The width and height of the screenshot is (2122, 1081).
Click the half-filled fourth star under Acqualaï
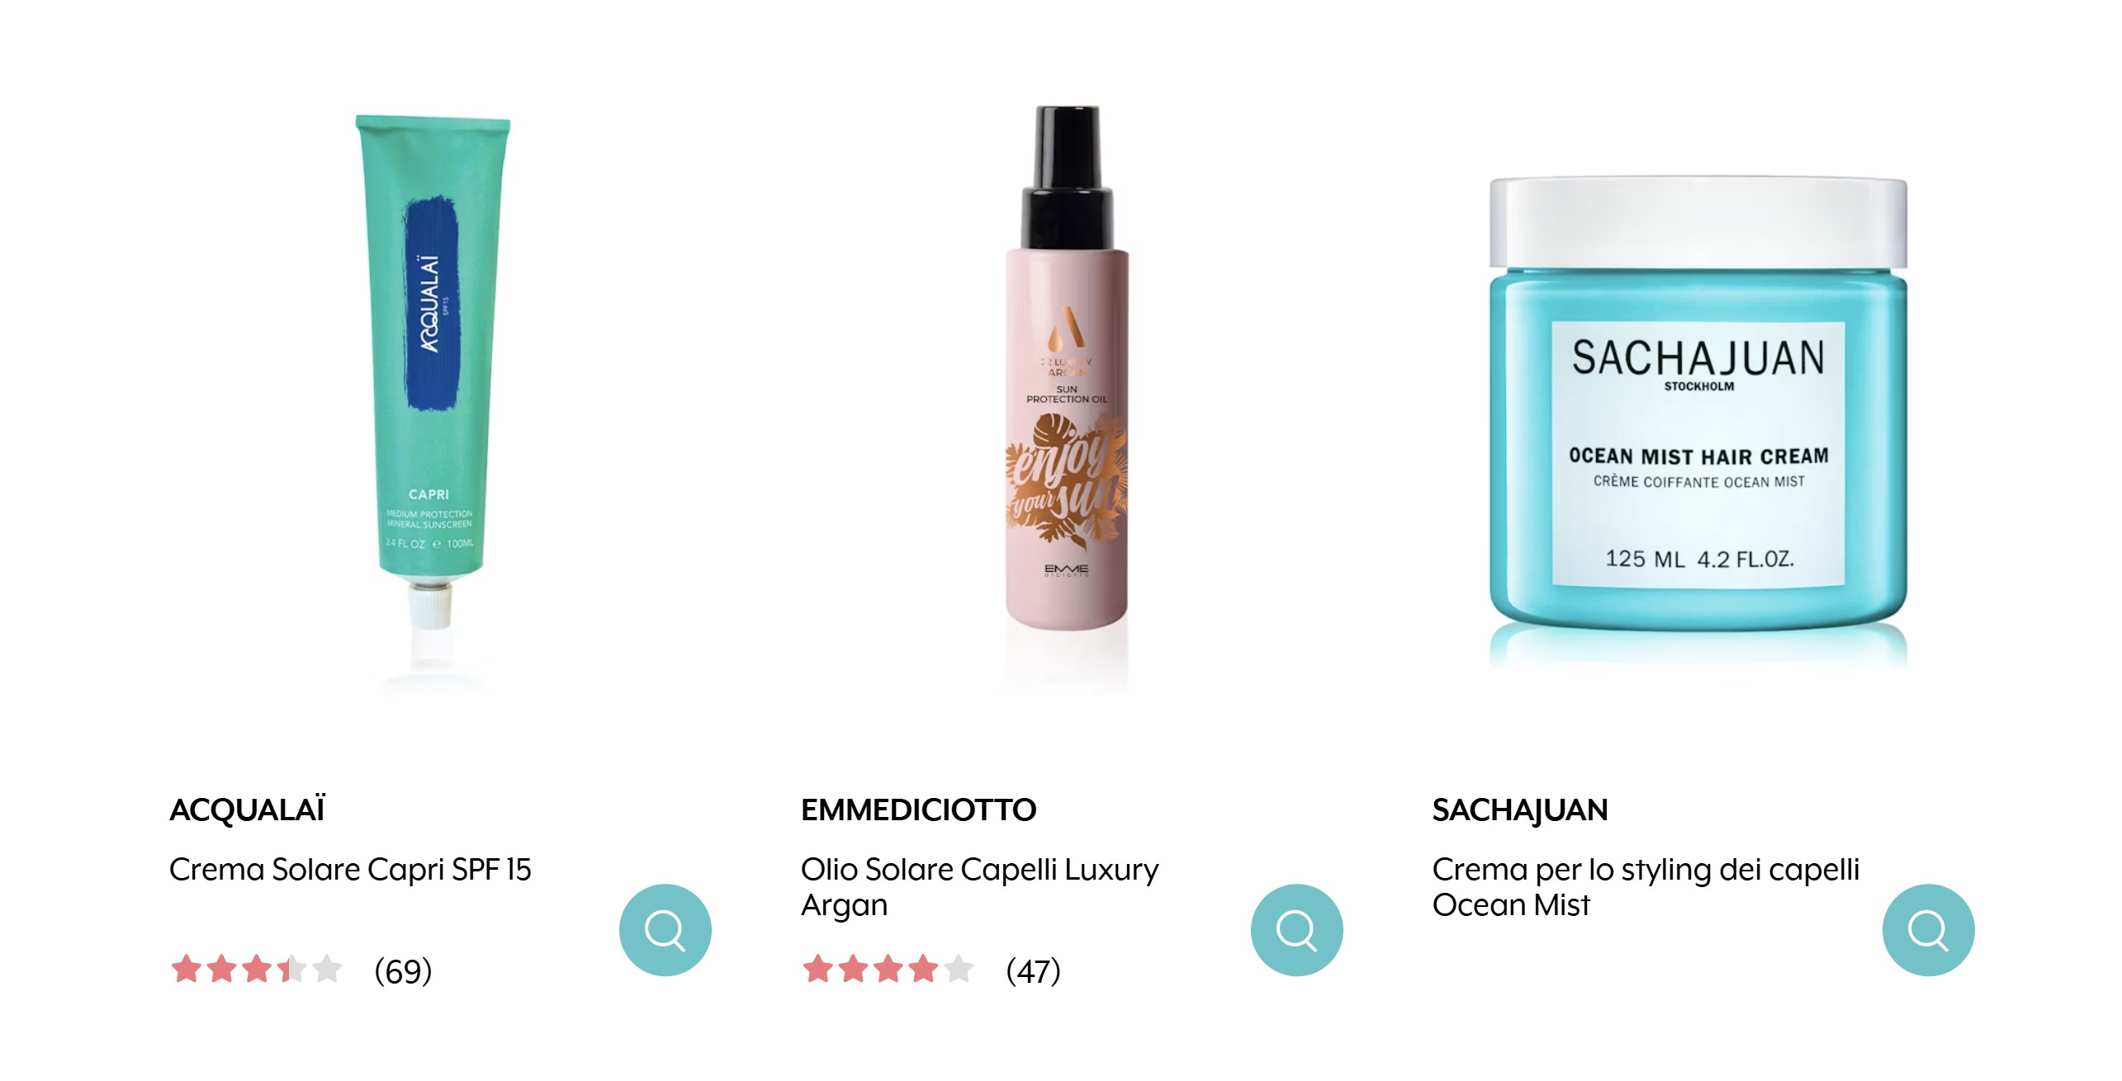coord(291,969)
